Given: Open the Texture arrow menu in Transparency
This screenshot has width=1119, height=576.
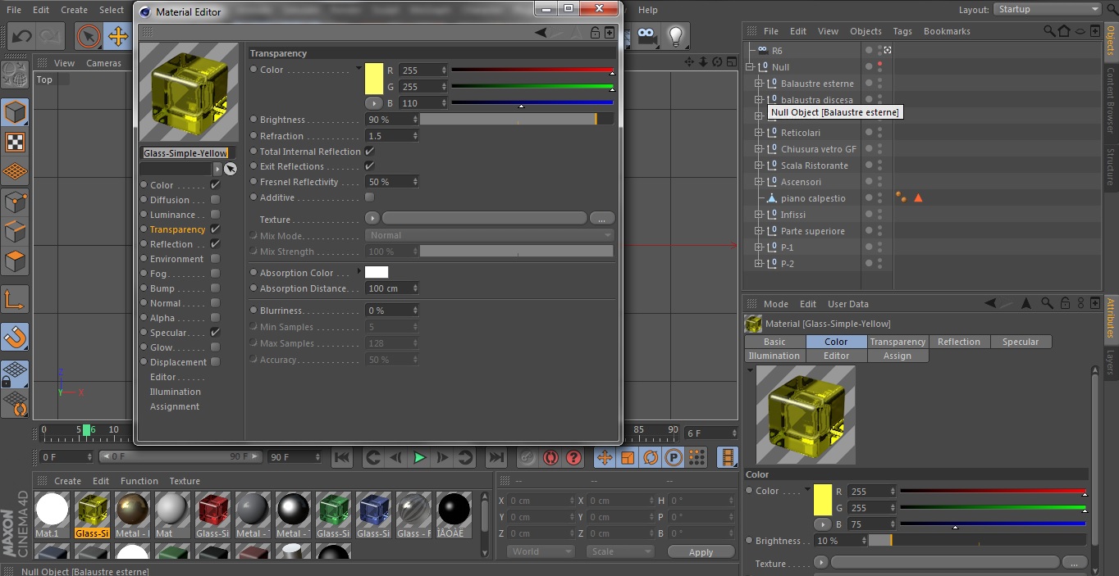Looking at the screenshot, I should (x=372, y=219).
